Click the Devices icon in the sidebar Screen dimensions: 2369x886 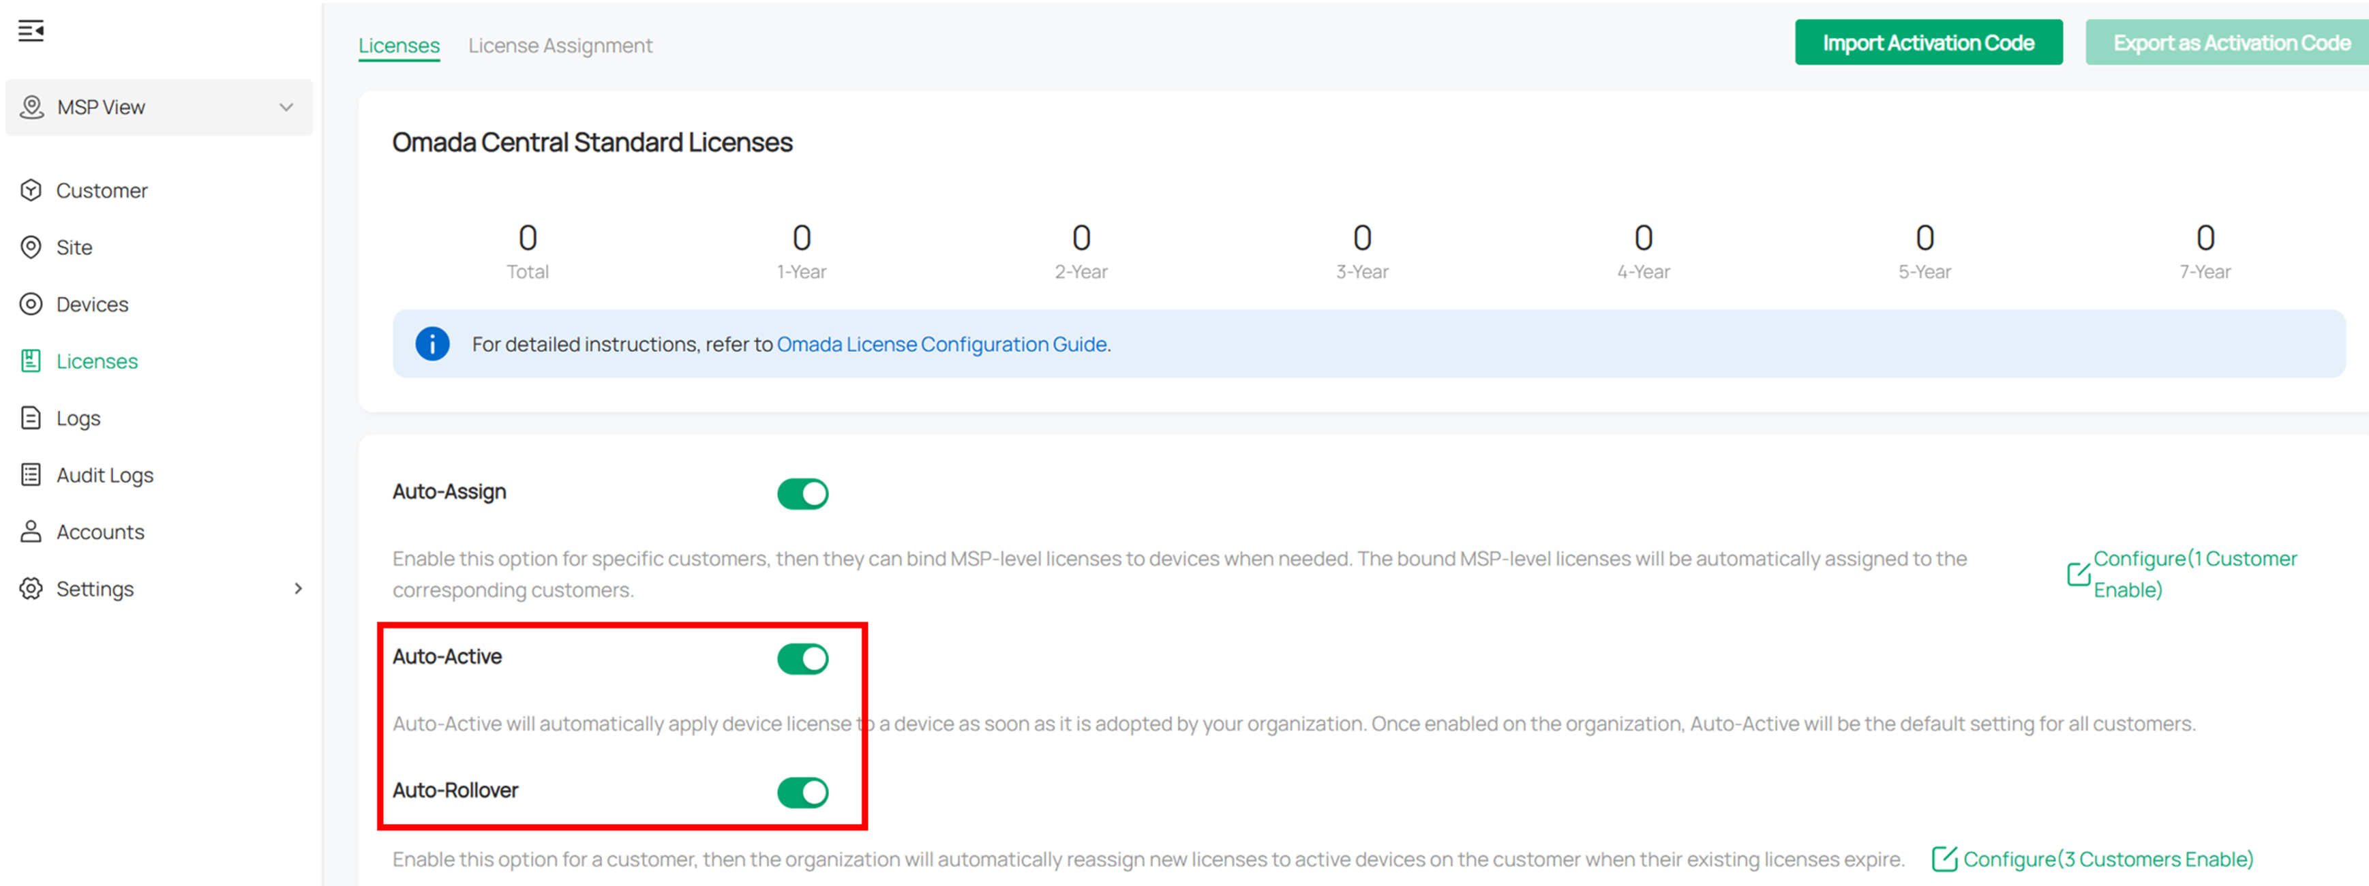point(31,303)
